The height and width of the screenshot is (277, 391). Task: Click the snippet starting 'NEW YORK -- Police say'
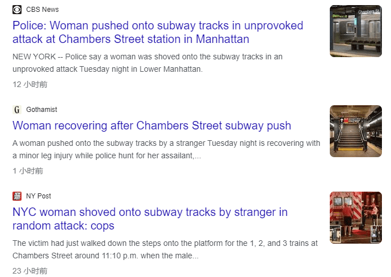pos(147,63)
